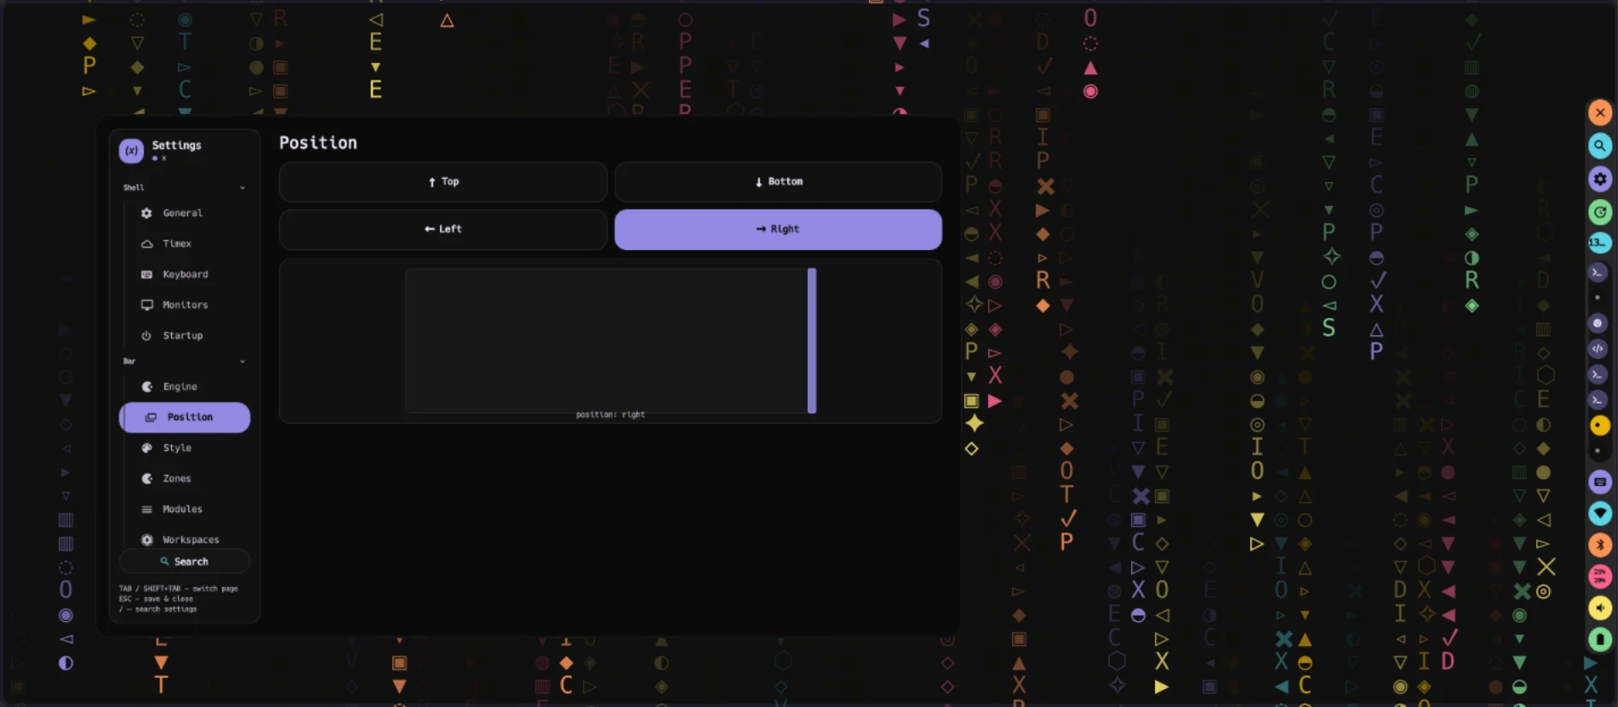This screenshot has height=707, width=1618.
Task: Select the yellow dot workspace indicator
Action: 1599,425
